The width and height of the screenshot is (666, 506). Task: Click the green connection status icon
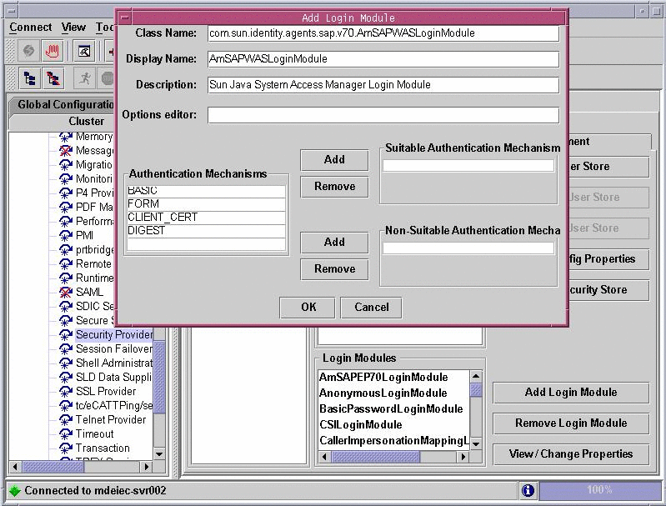[15, 491]
